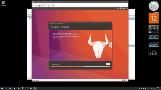Viewport: 161px width, 90px height.
Task: Click the taskbar clock and date
Action: (x=158, y=88)
